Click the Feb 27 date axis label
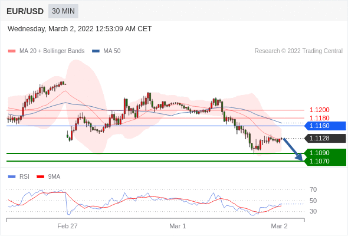Screen dimensions: 348x236 pyautogui.click(x=67, y=226)
